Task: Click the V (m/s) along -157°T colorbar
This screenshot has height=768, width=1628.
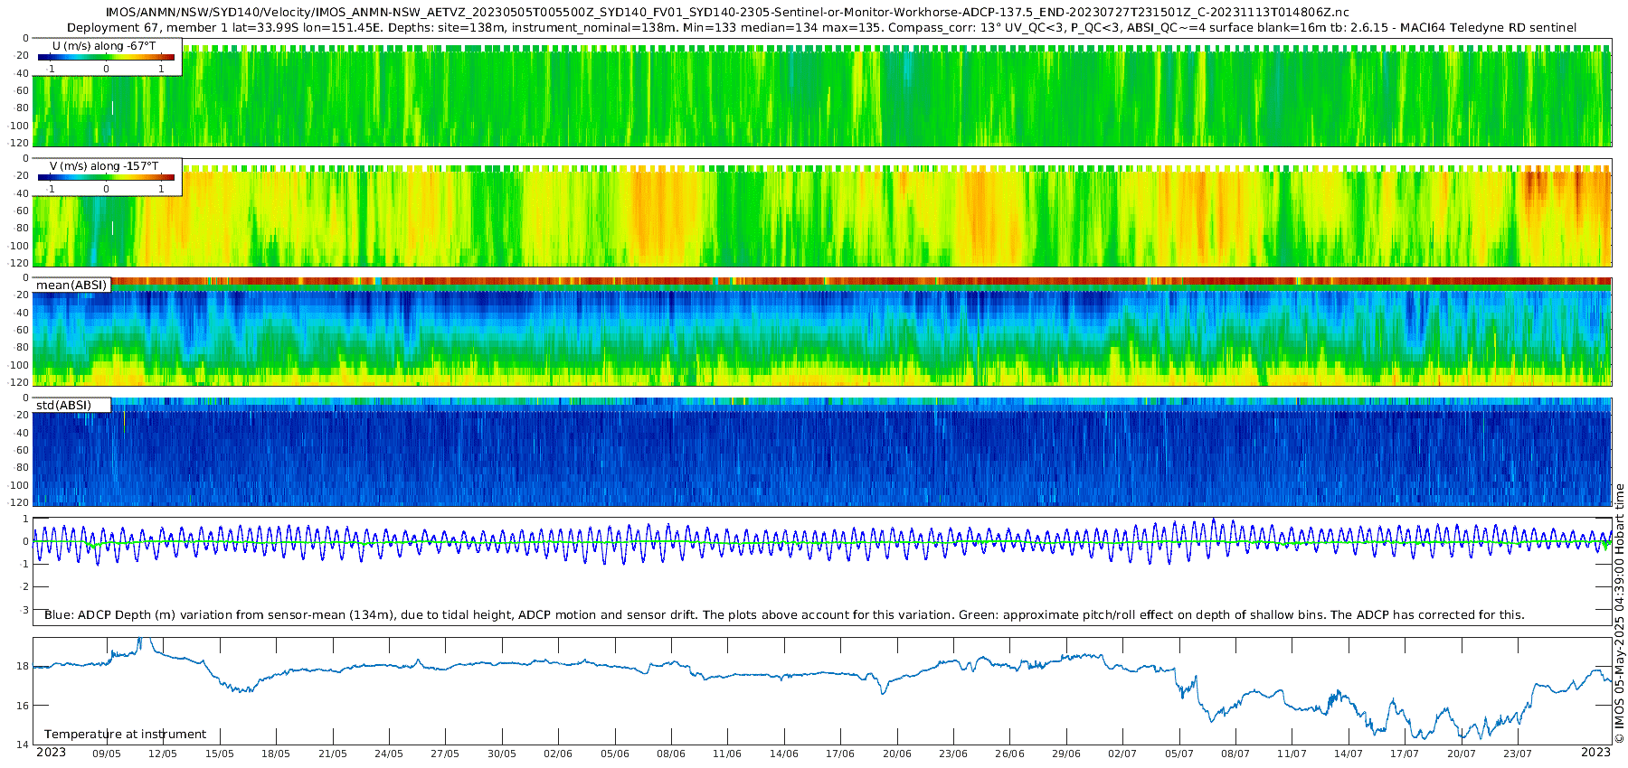Action: pos(106,177)
